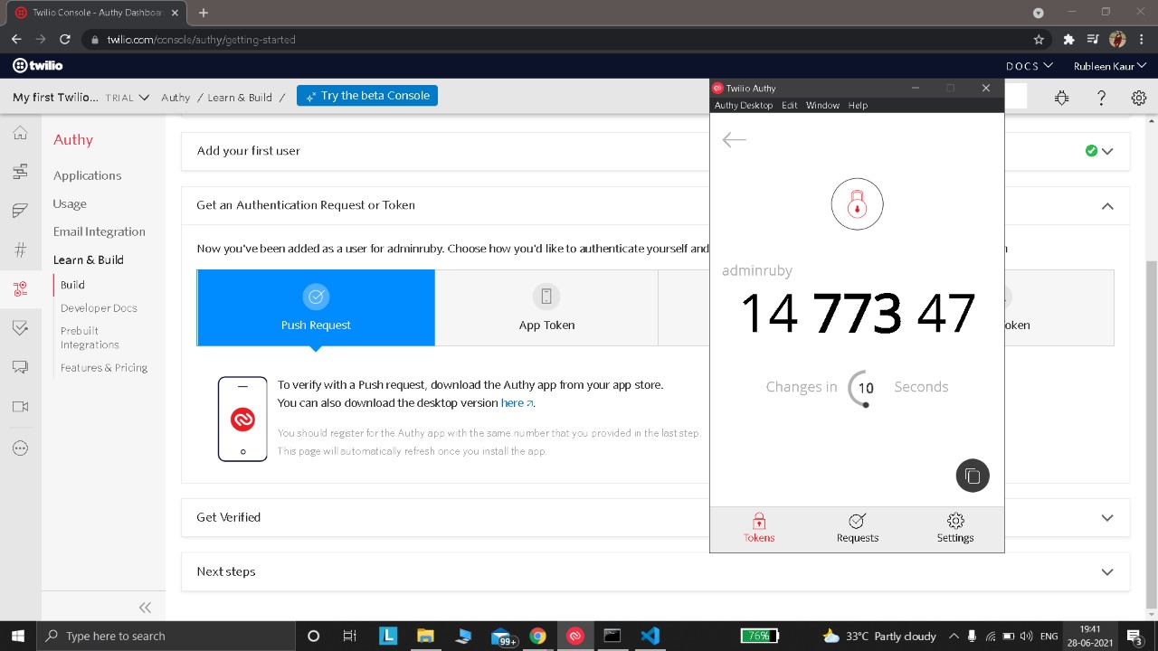Open the Window menu in Authy
The height and width of the screenshot is (651, 1158).
822,106
